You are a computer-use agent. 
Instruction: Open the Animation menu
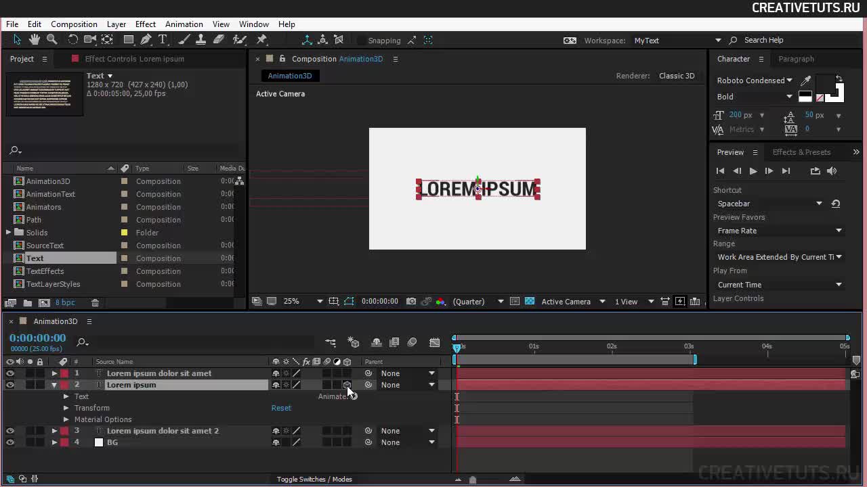pyautogui.click(x=184, y=24)
